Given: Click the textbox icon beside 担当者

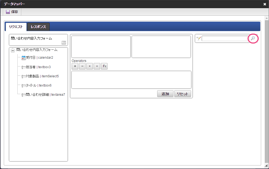Looking at the screenshot, I should pos(24,67).
